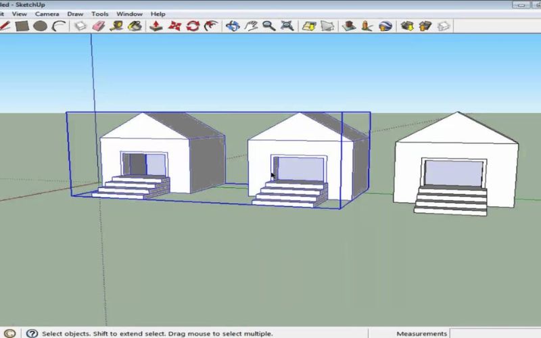Click Preview Model in Google Earth icon
The image size is (541, 338).
(385, 26)
